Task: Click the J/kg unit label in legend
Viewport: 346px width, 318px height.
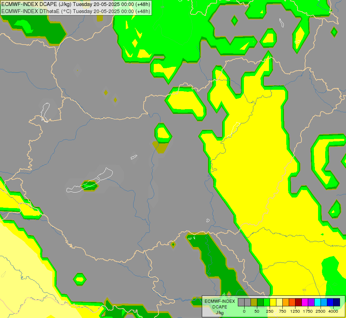Action: [220, 313]
